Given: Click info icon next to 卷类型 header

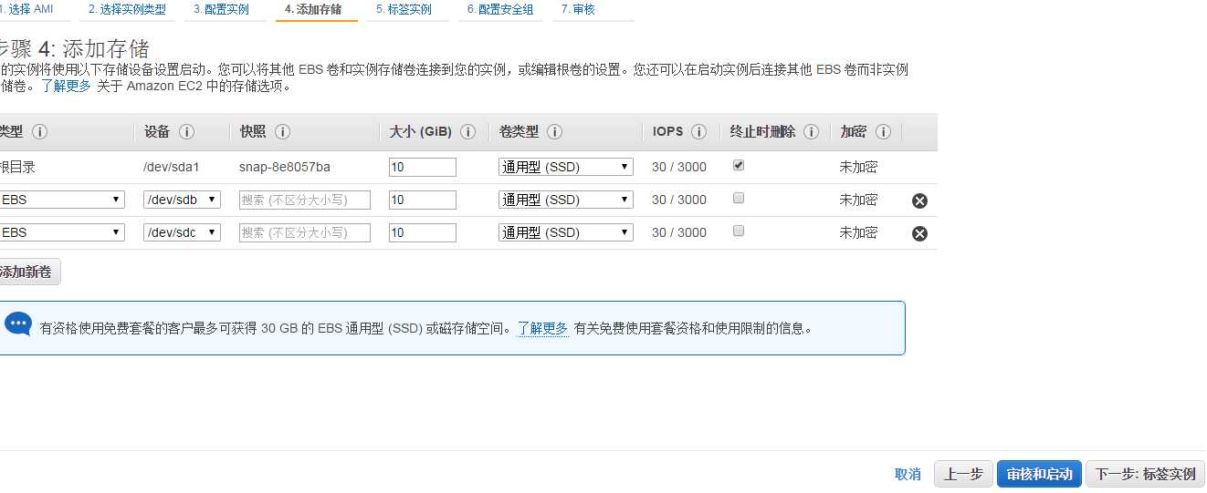Looking at the screenshot, I should click(x=554, y=132).
